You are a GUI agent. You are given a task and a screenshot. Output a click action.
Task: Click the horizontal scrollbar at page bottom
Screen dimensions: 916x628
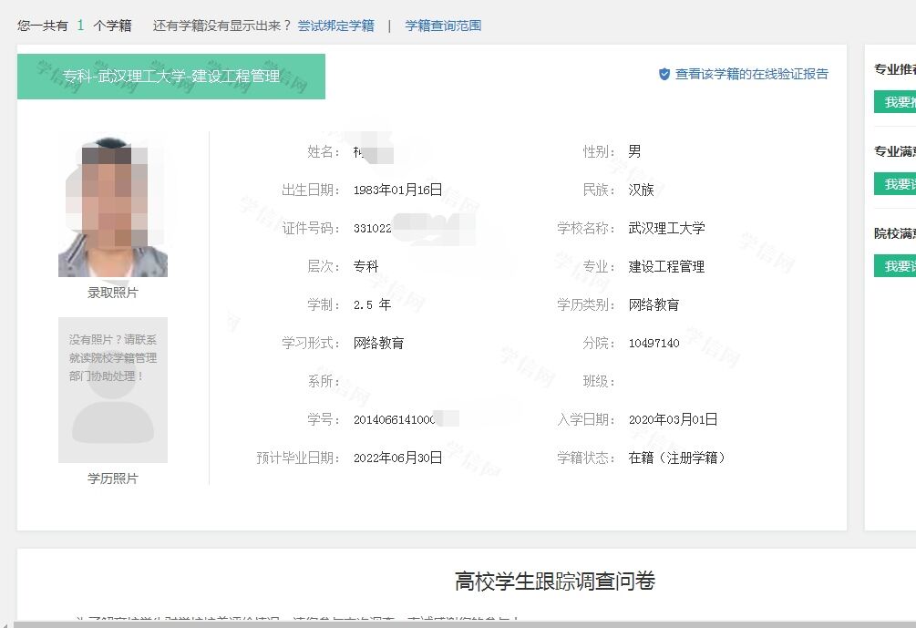(x=456, y=624)
